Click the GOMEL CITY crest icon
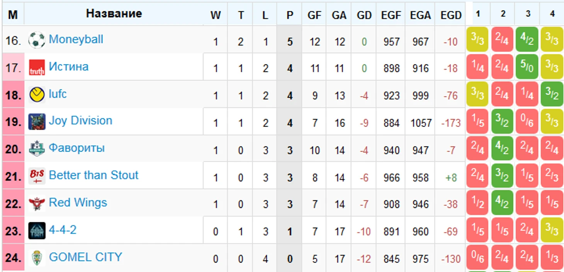The width and height of the screenshot is (564, 272). (37, 258)
